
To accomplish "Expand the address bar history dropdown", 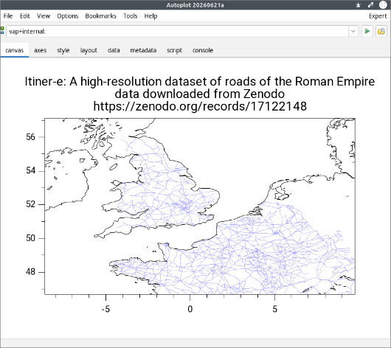I will 353,31.
